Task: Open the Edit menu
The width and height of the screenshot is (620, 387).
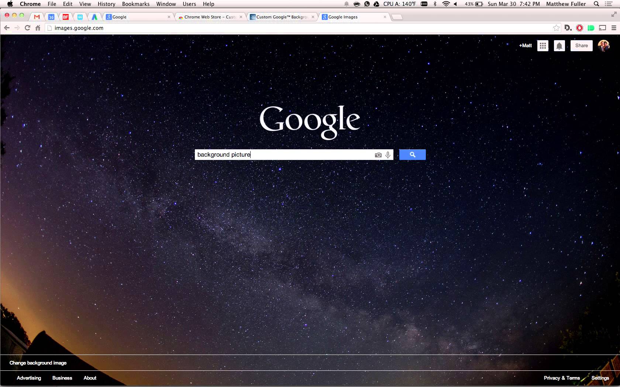Action: 68,4
